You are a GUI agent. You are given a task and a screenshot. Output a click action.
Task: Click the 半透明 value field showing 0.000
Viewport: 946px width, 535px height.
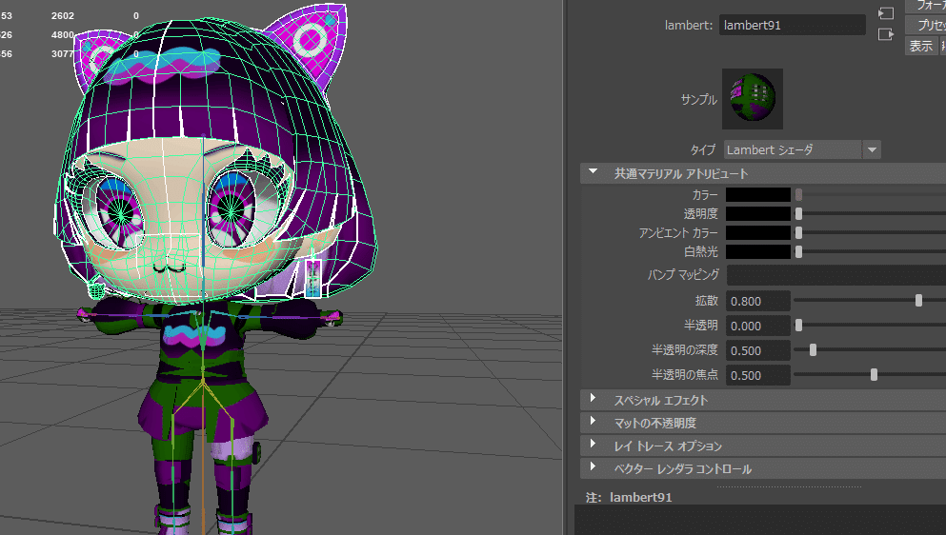coord(757,326)
